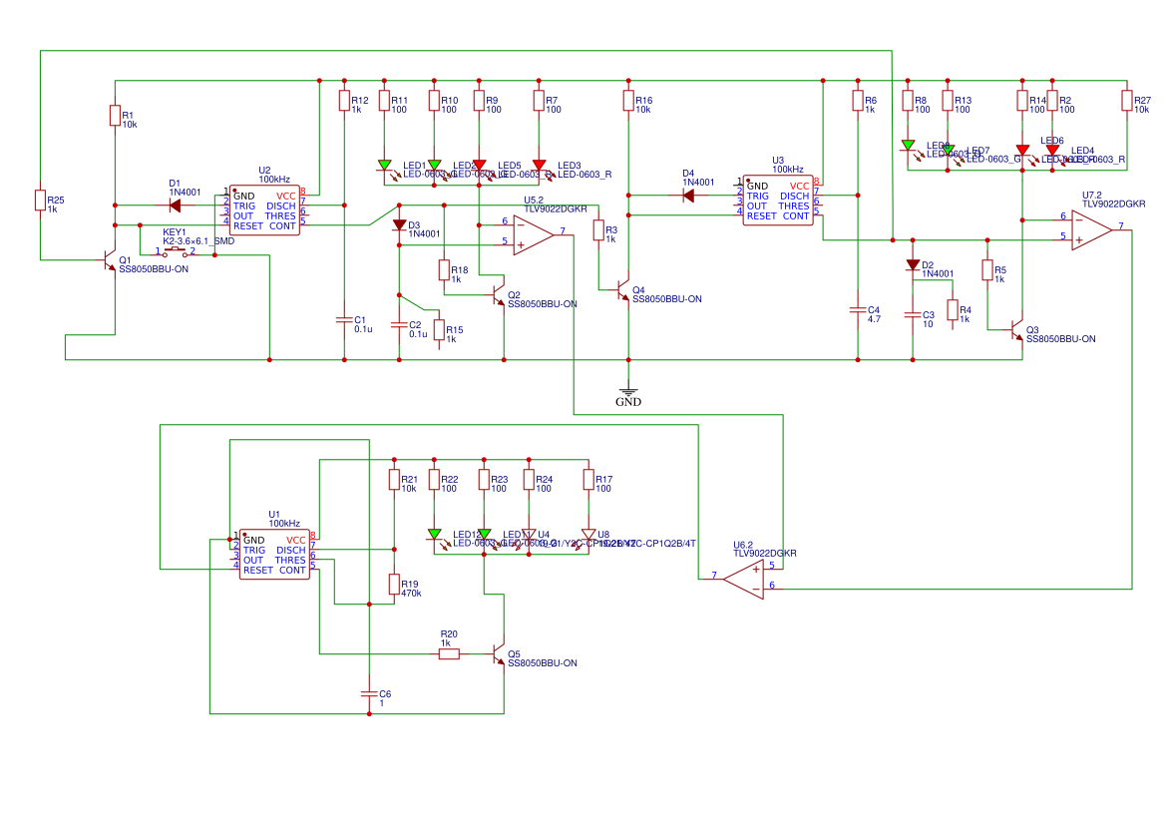Select capacitor C2 0.1u symbol

pyautogui.click(x=399, y=325)
